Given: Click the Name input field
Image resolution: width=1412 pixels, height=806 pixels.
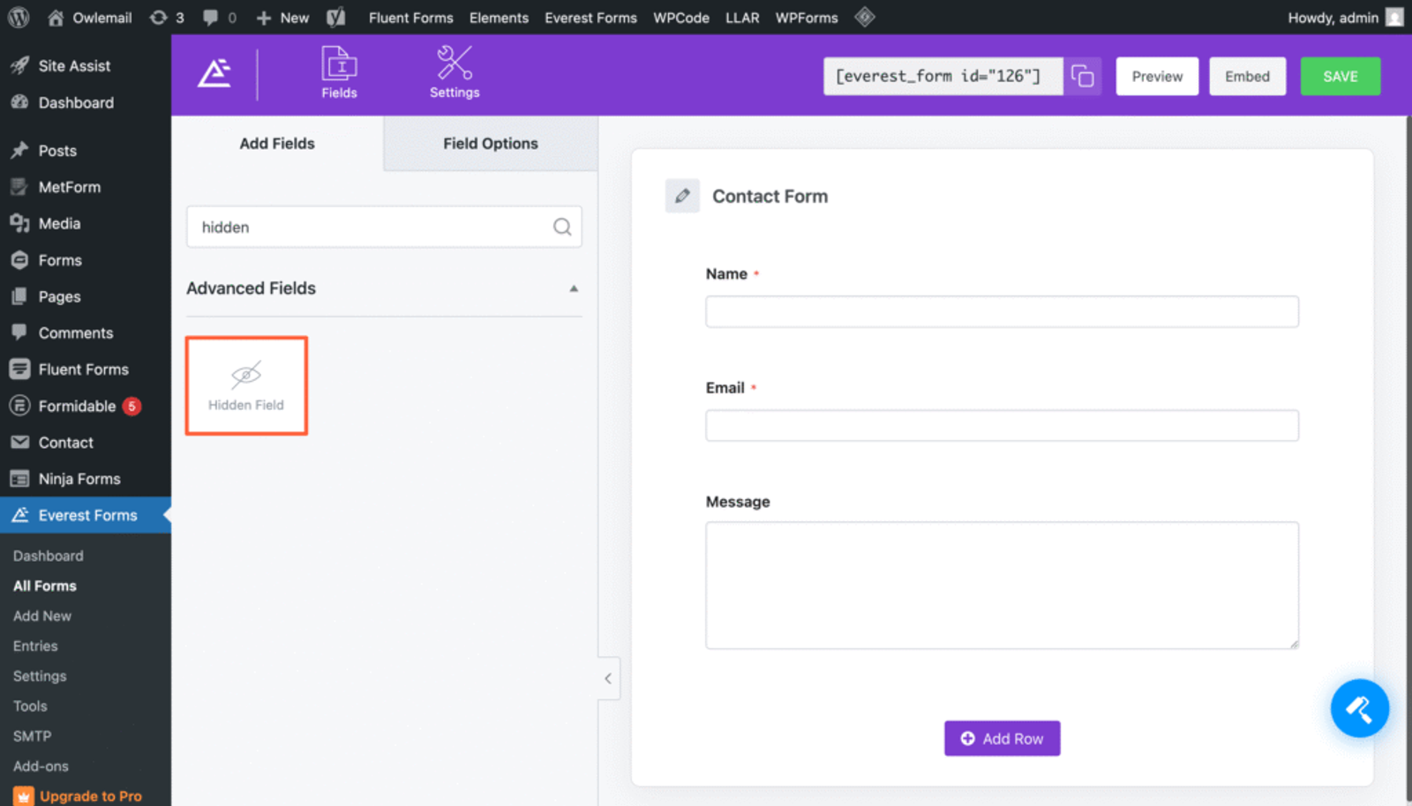Looking at the screenshot, I should [x=1002, y=311].
